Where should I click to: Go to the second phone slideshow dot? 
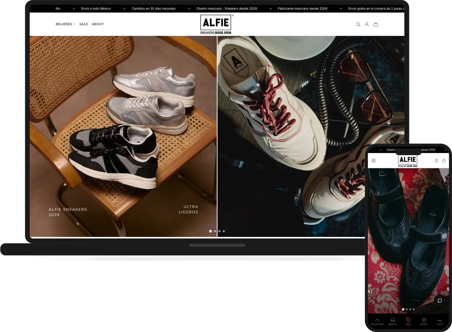coord(407,309)
